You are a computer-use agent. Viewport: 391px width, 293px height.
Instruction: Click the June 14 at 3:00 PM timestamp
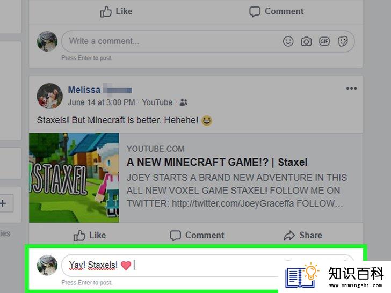click(x=101, y=102)
